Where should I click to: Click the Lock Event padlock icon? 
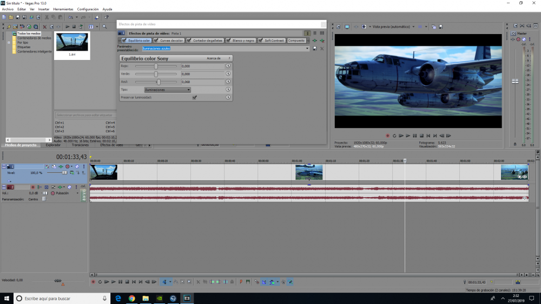click(232, 282)
